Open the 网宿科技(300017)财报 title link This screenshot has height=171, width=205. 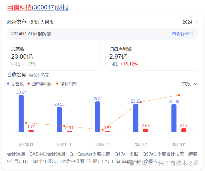38,7
